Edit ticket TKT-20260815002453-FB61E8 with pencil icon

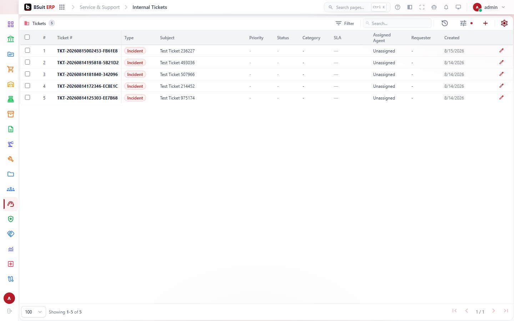[x=502, y=51]
